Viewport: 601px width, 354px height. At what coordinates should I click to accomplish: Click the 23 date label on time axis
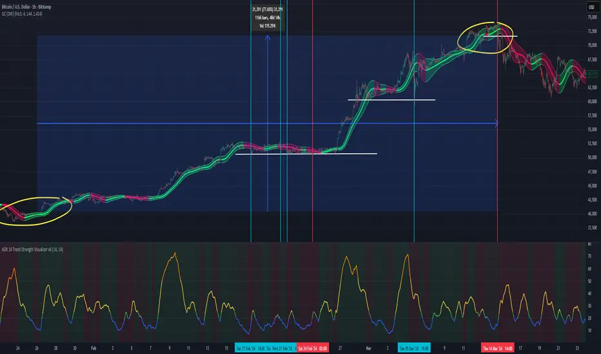tap(577, 348)
